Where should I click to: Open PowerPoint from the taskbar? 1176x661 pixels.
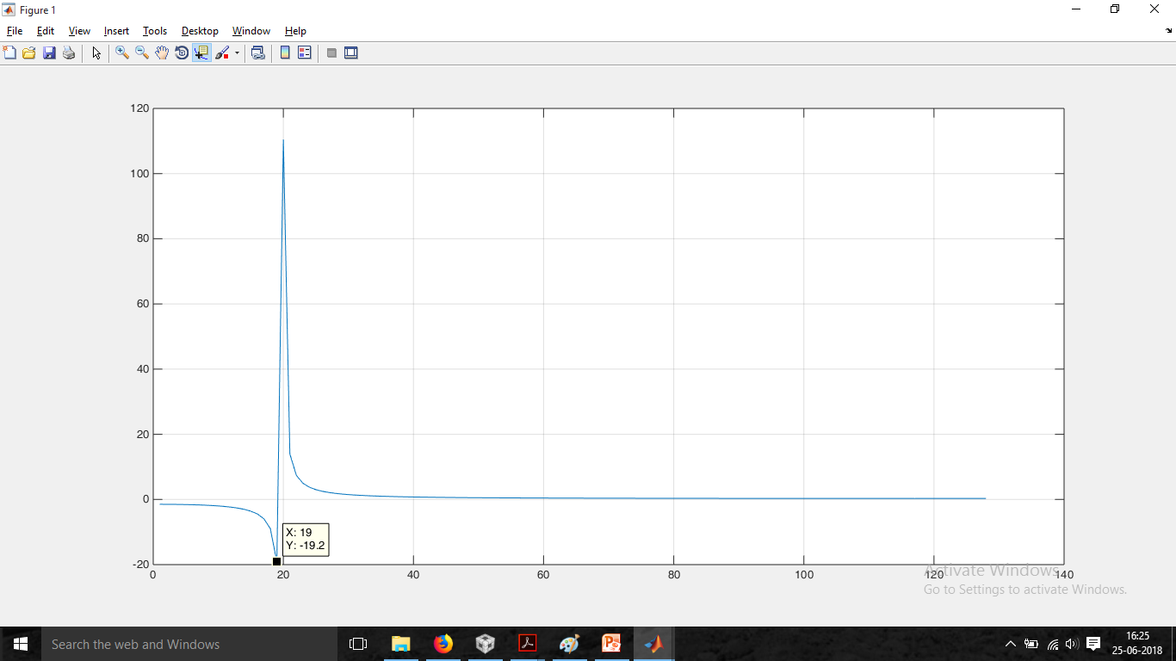pyautogui.click(x=612, y=644)
